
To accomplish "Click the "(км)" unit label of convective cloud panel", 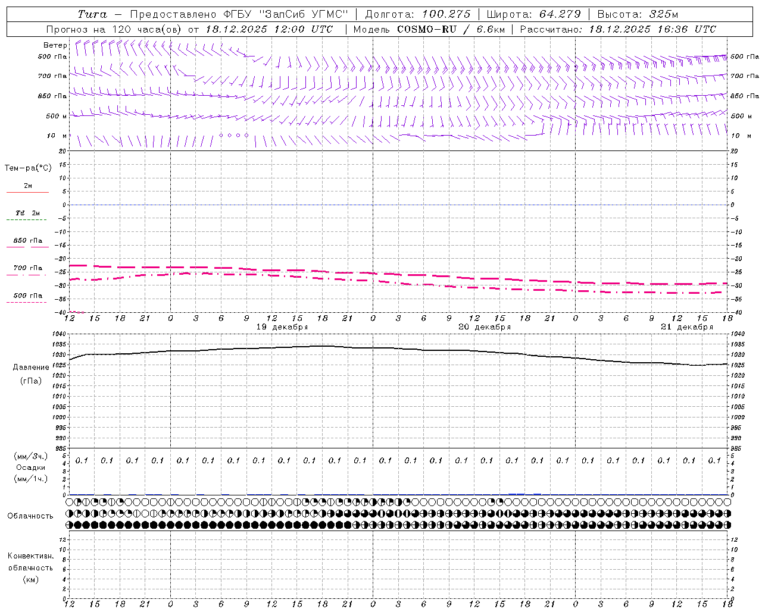I will point(31,579).
